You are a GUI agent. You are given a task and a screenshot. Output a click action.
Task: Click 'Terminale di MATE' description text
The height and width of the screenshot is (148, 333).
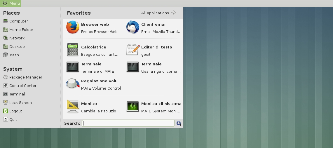(x=97, y=71)
